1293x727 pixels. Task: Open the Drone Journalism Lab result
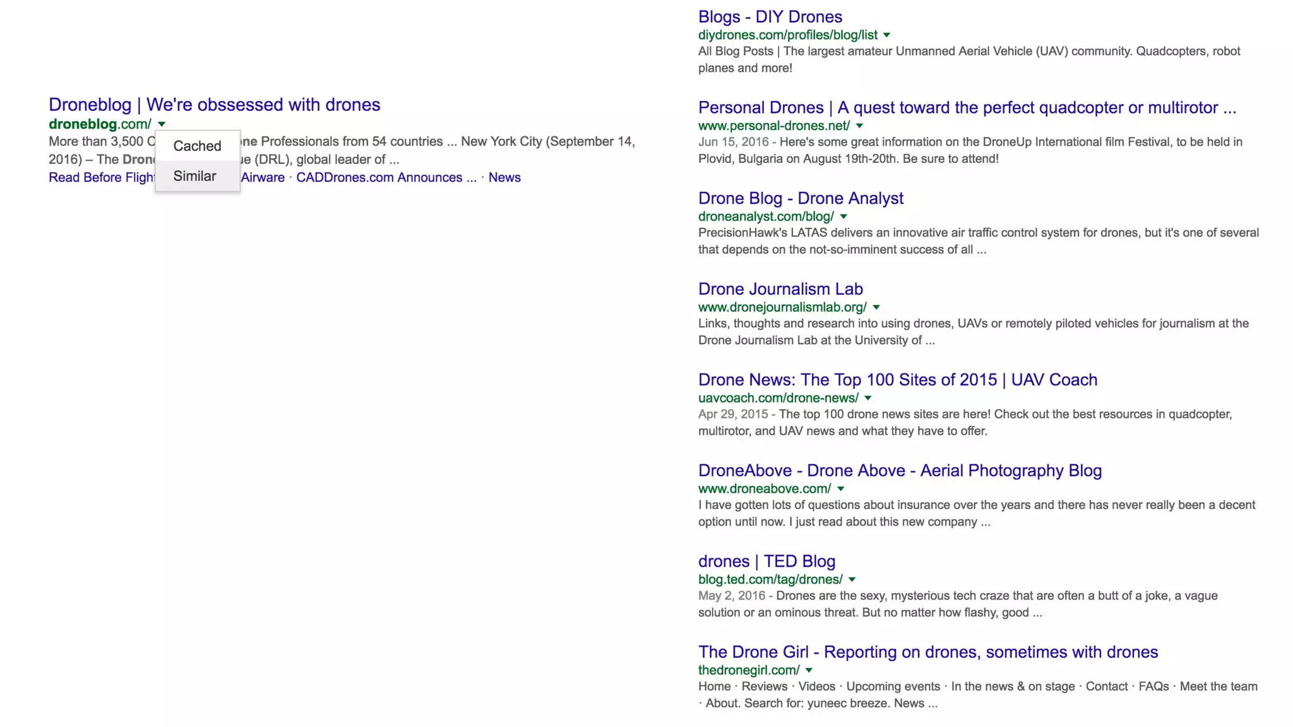[x=780, y=289]
